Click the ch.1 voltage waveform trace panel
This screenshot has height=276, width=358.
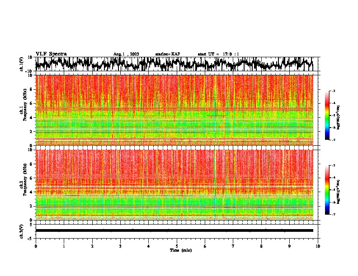(174, 64)
